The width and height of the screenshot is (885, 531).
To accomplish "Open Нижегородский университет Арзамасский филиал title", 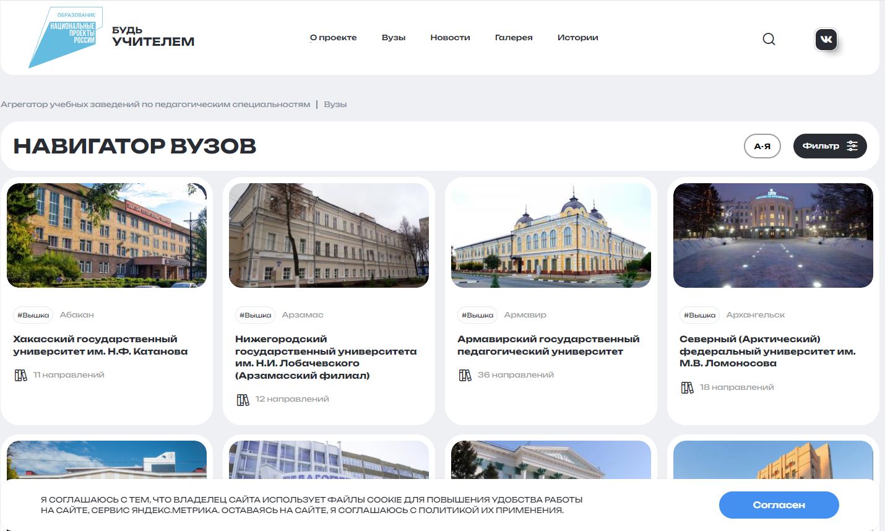I will (x=326, y=357).
